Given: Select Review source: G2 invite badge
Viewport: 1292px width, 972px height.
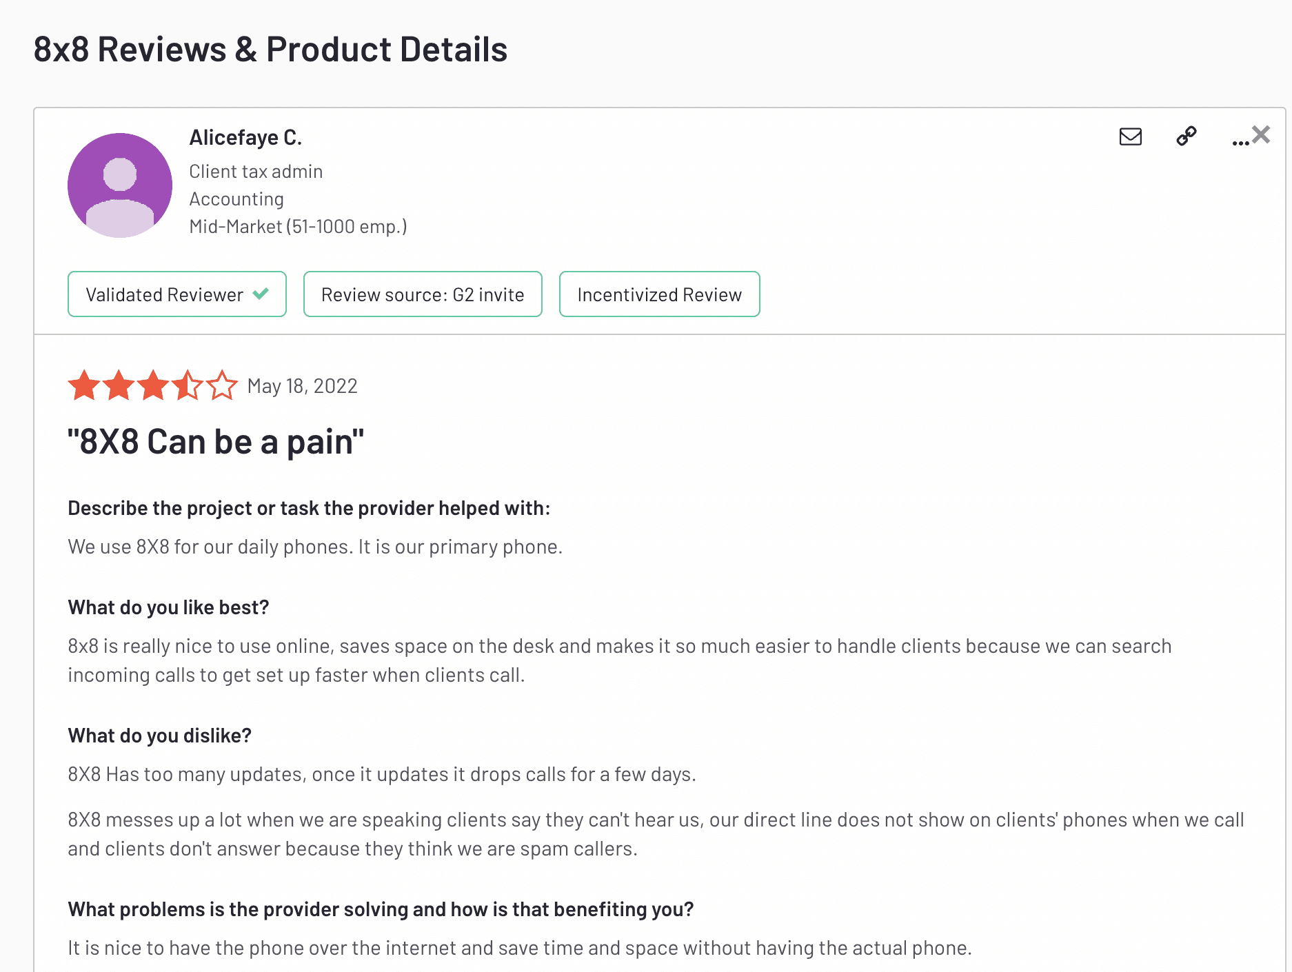Looking at the screenshot, I should pos(423,294).
